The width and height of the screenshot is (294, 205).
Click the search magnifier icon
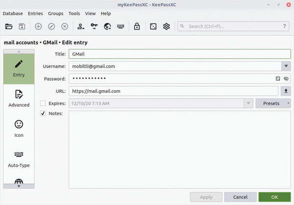pos(182,26)
